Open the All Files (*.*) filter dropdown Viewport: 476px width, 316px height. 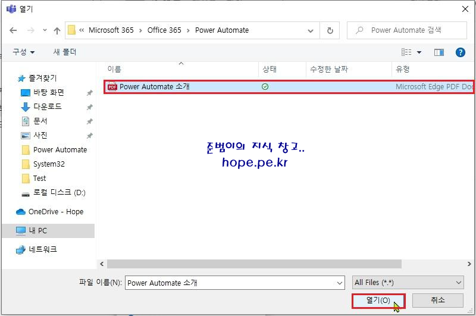pos(408,283)
